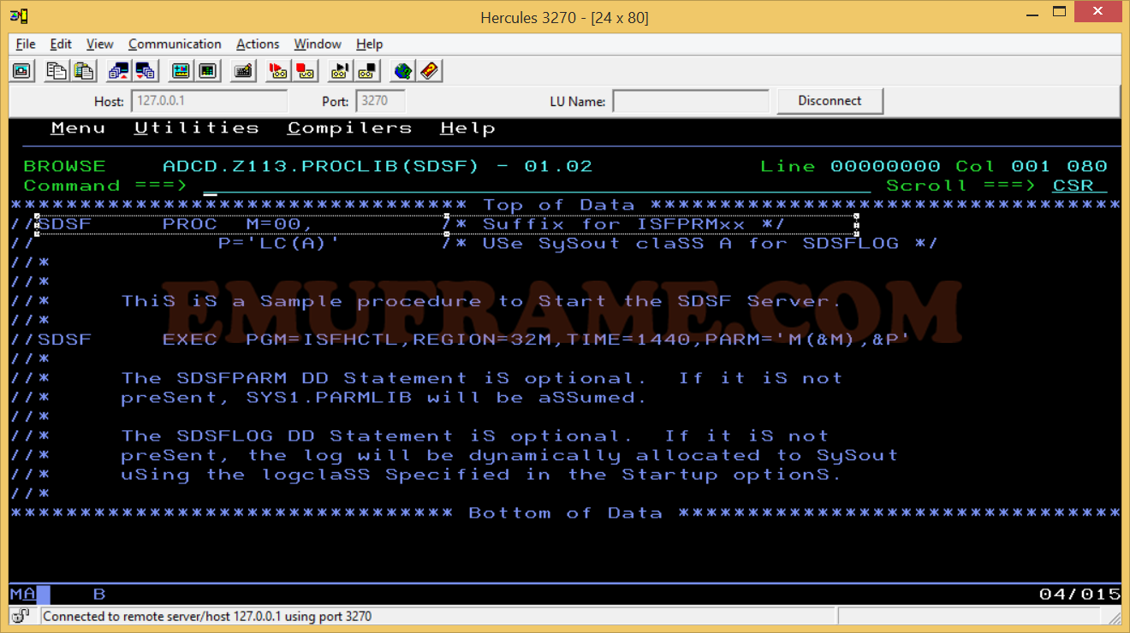Click inside the LU Name input field
Viewport: 1130px width, 633px height.
coord(690,100)
